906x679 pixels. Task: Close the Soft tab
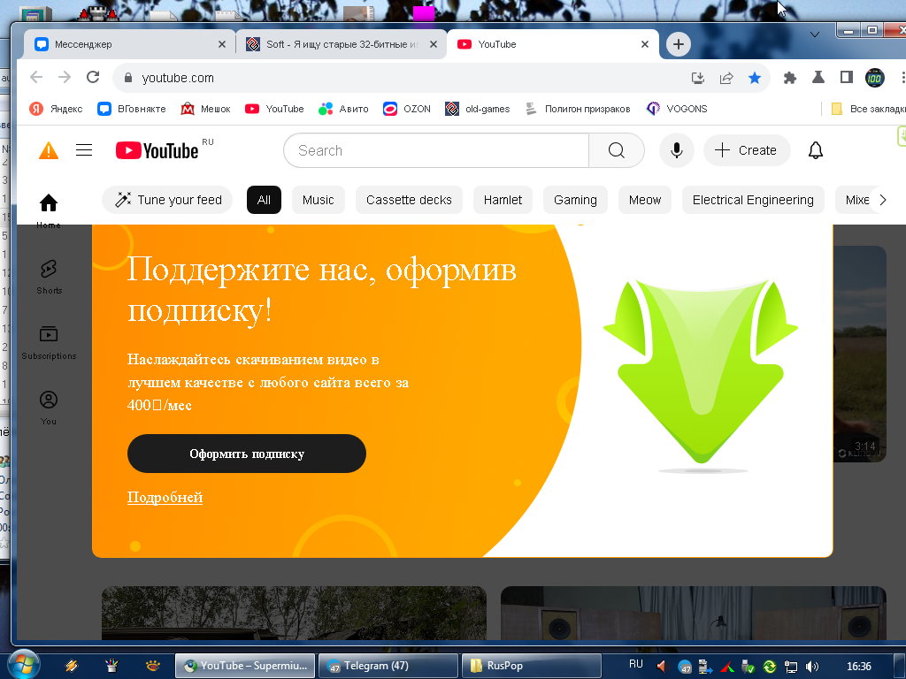(x=434, y=44)
